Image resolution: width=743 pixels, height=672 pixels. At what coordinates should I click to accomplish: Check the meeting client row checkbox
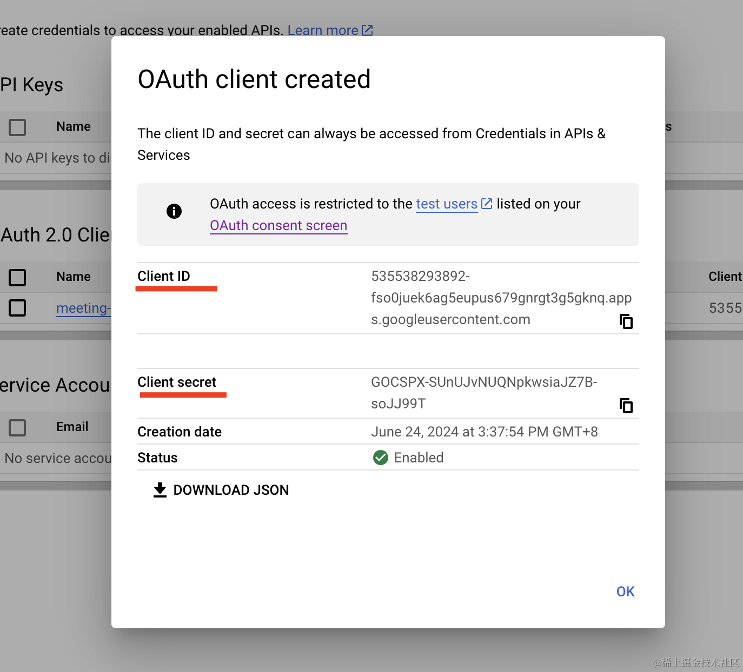(17, 308)
